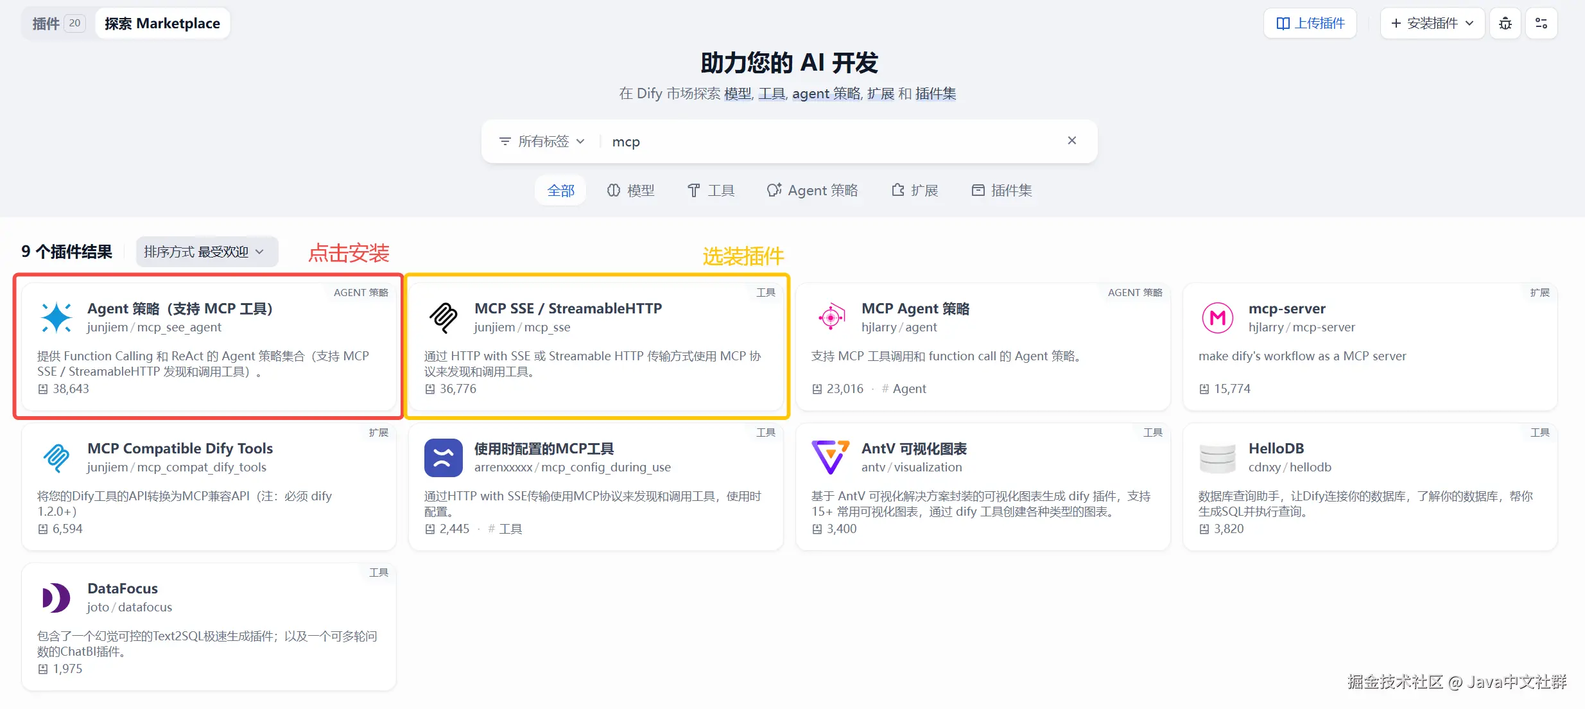Clear the mcp search text

click(1071, 141)
